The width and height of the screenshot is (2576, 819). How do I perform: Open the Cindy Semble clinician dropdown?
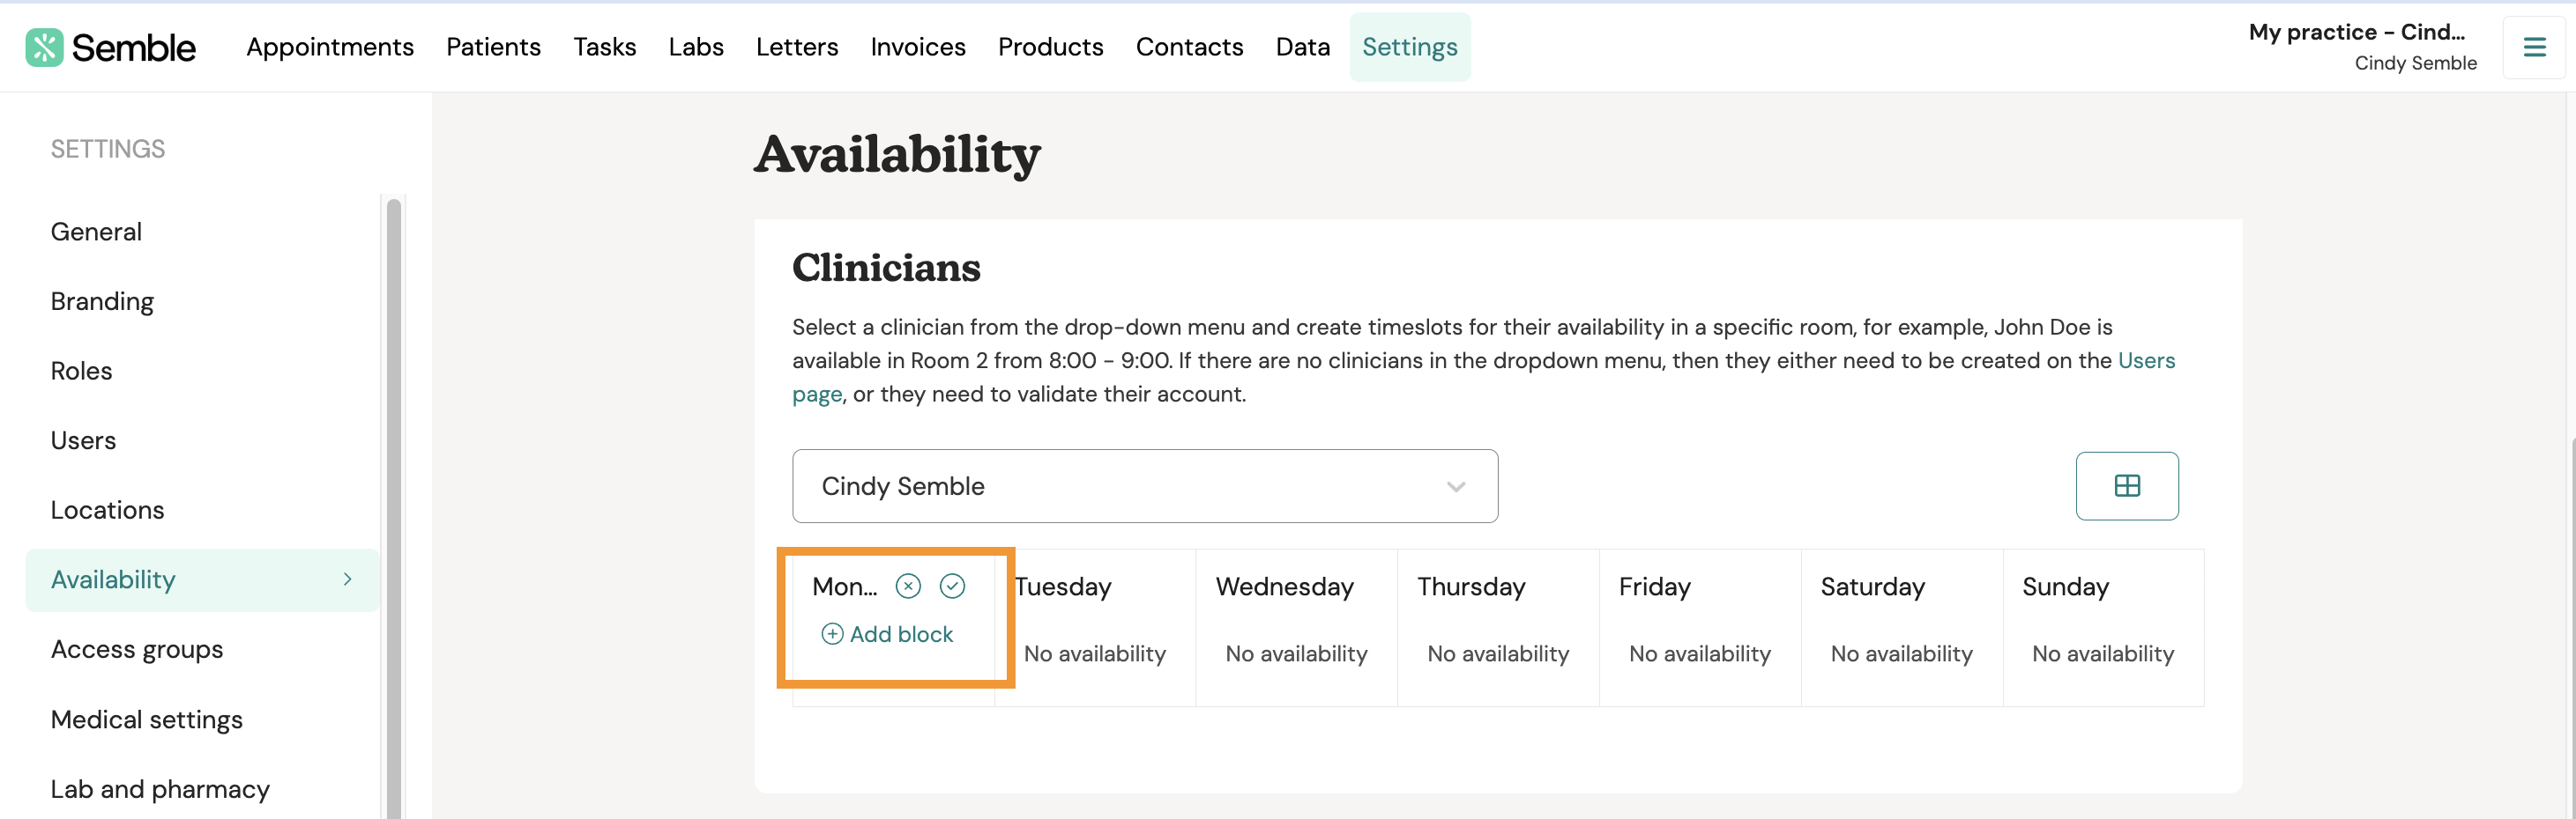(x=1145, y=485)
